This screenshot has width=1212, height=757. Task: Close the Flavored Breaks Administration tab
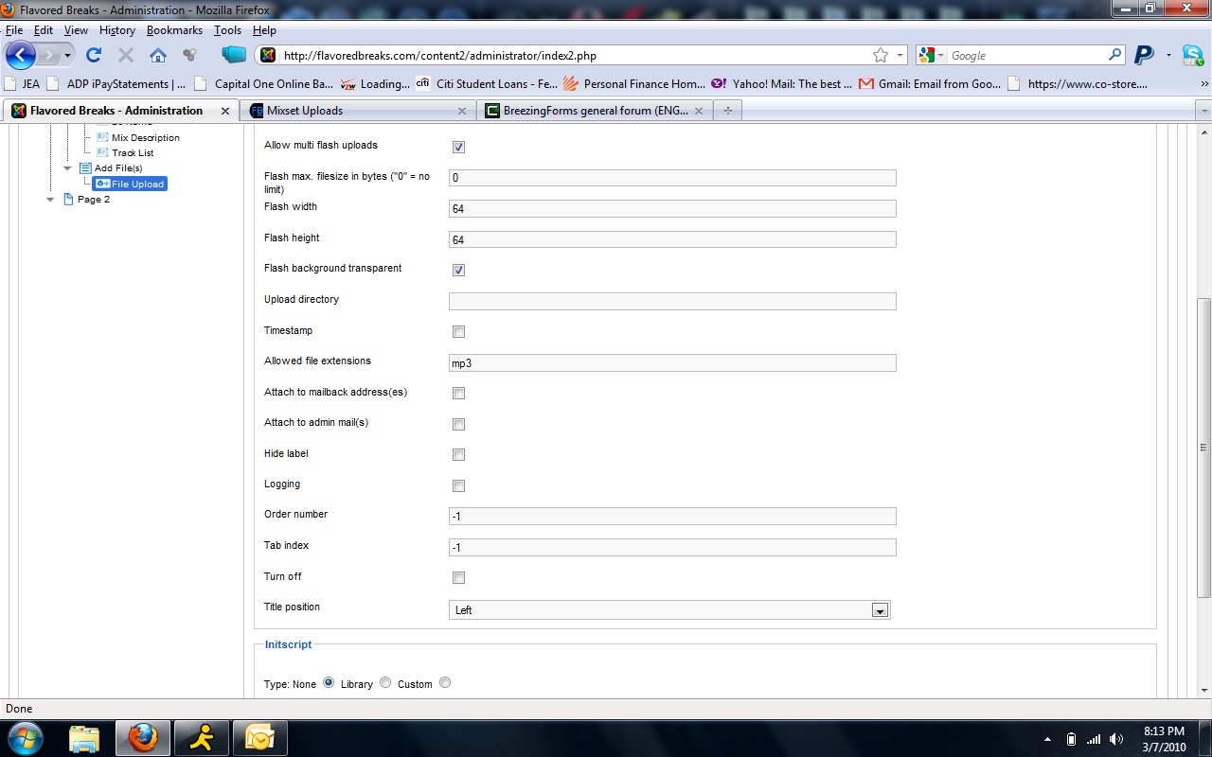(225, 111)
